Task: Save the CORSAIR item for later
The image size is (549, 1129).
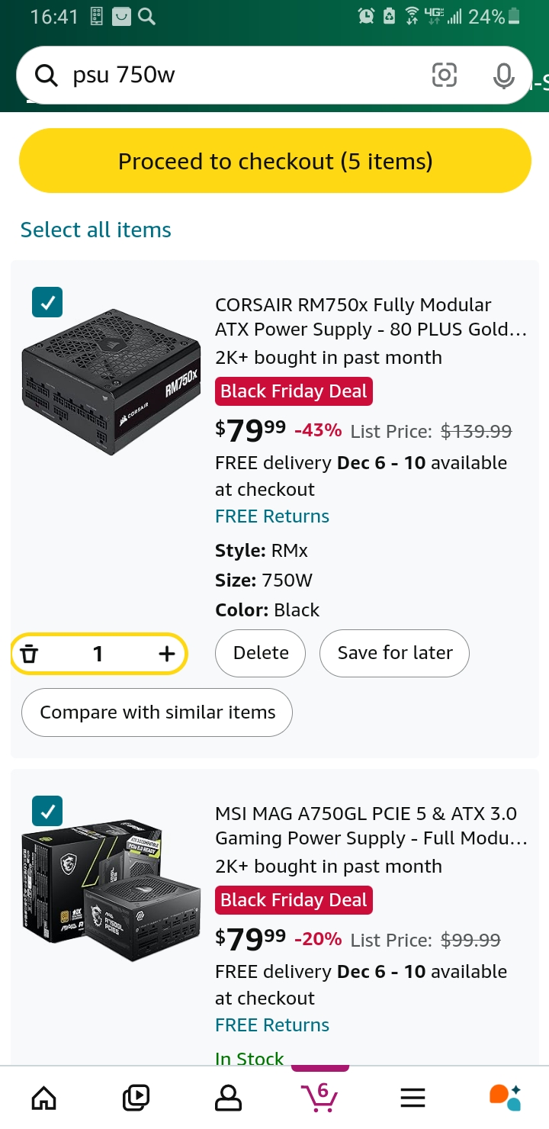Action: tap(394, 653)
